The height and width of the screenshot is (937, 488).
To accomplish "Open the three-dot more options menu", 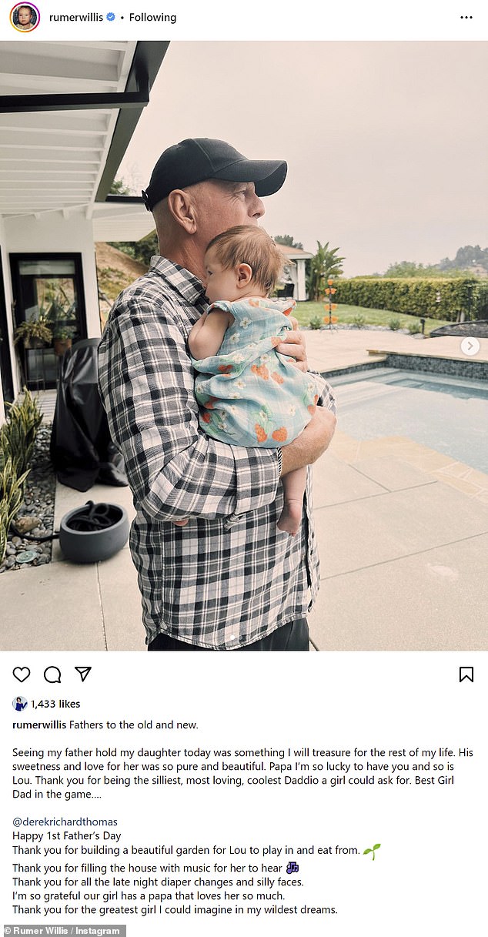I will [x=466, y=17].
